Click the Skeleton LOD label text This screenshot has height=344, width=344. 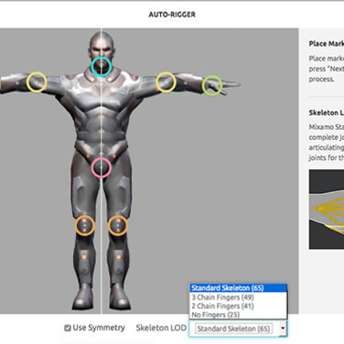point(161,328)
